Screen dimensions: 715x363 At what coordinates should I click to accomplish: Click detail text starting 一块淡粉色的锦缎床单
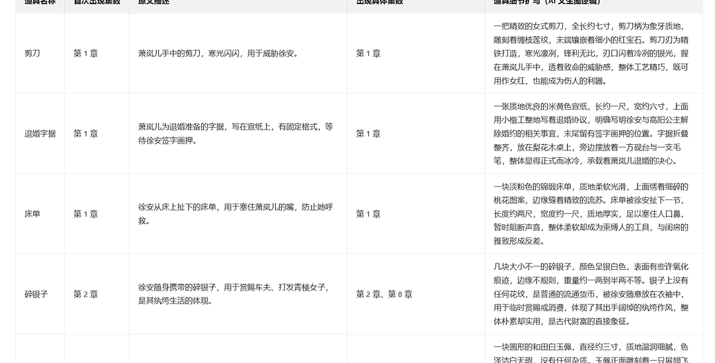(591, 214)
